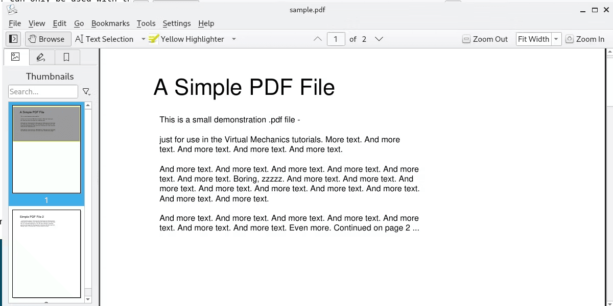Viewport: 613px width, 306px height.
Task: Open the Settings menu
Action: [177, 23]
